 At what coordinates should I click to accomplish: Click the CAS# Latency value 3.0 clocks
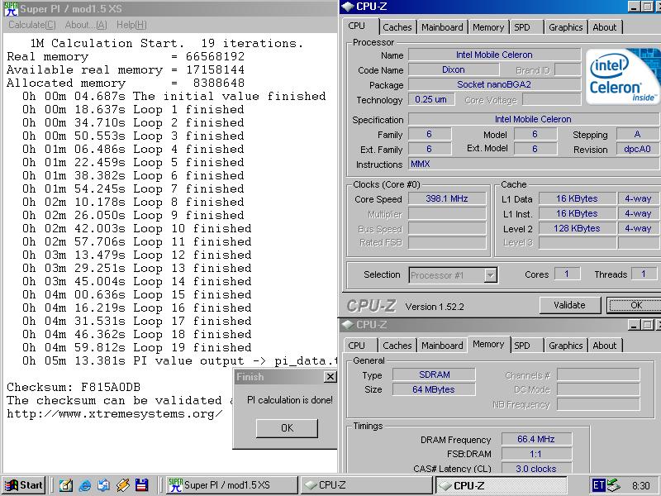coord(536,468)
